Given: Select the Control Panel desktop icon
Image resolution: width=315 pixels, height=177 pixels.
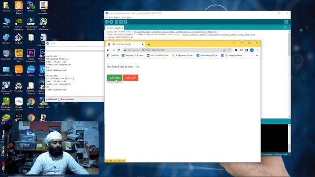Looking at the screenshot, I should 6,71.
